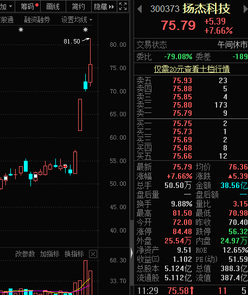Image resolution: width=248 pixels, height=295 pixels.
Task: Click the 内盘 value 24.97万
Action: pos(234,241)
